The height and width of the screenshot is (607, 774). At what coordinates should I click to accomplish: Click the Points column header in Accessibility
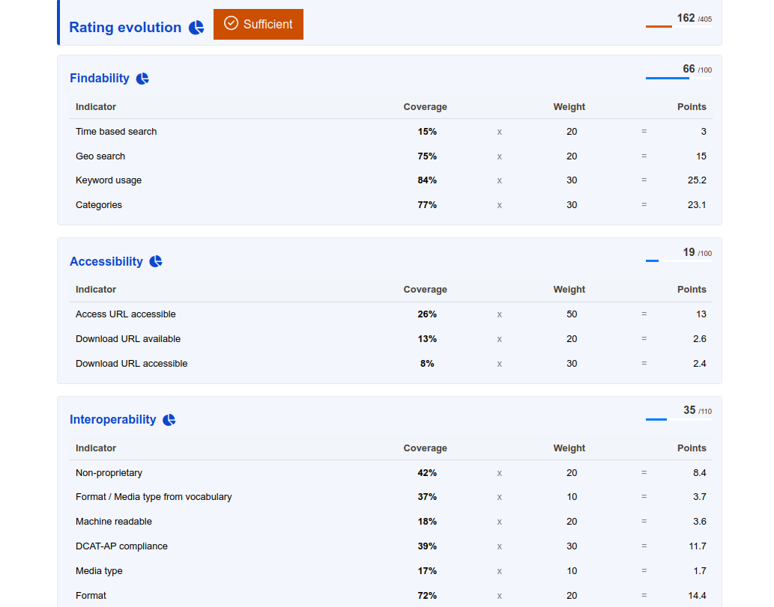[x=691, y=290]
